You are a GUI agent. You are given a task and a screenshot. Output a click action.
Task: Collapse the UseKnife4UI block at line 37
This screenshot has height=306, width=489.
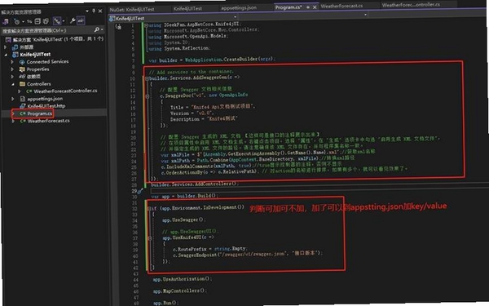[149, 238]
